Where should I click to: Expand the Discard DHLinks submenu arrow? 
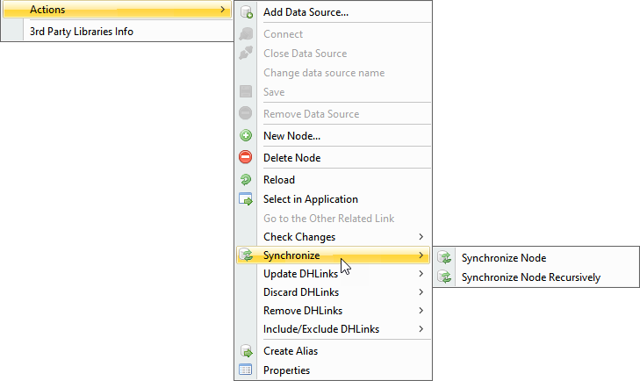(x=421, y=292)
